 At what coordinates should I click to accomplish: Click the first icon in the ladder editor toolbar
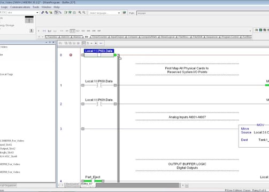point(60,43)
